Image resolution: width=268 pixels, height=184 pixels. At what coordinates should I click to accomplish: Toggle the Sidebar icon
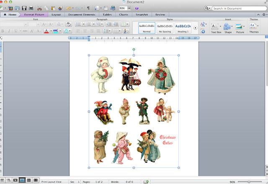[x=97, y=8]
